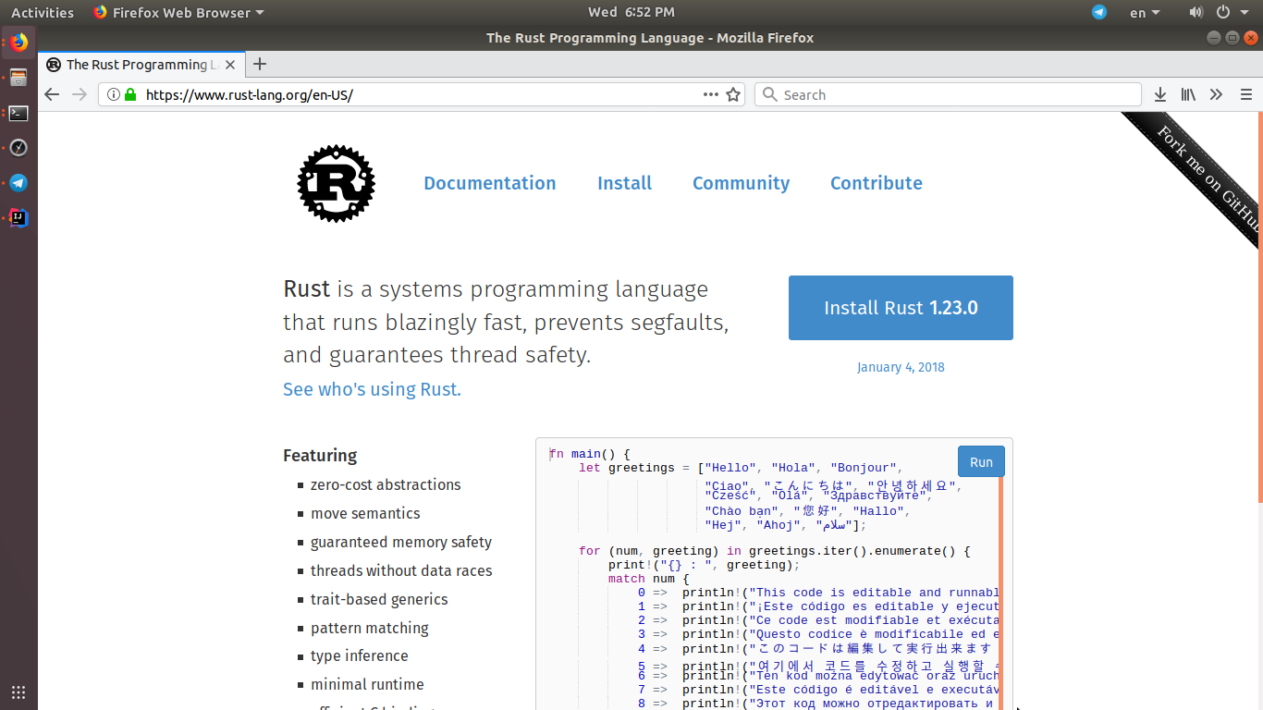1263x710 pixels.
Task: Open the volume indicator in the top bar
Action: pos(1196,12)
